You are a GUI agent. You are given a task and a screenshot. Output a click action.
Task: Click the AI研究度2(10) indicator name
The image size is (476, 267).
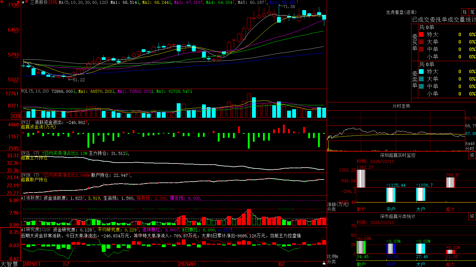pyautogui.click(x=36, y=230)
